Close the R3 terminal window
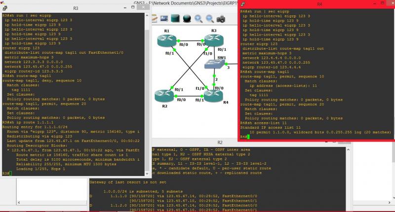 coord(143,7)
